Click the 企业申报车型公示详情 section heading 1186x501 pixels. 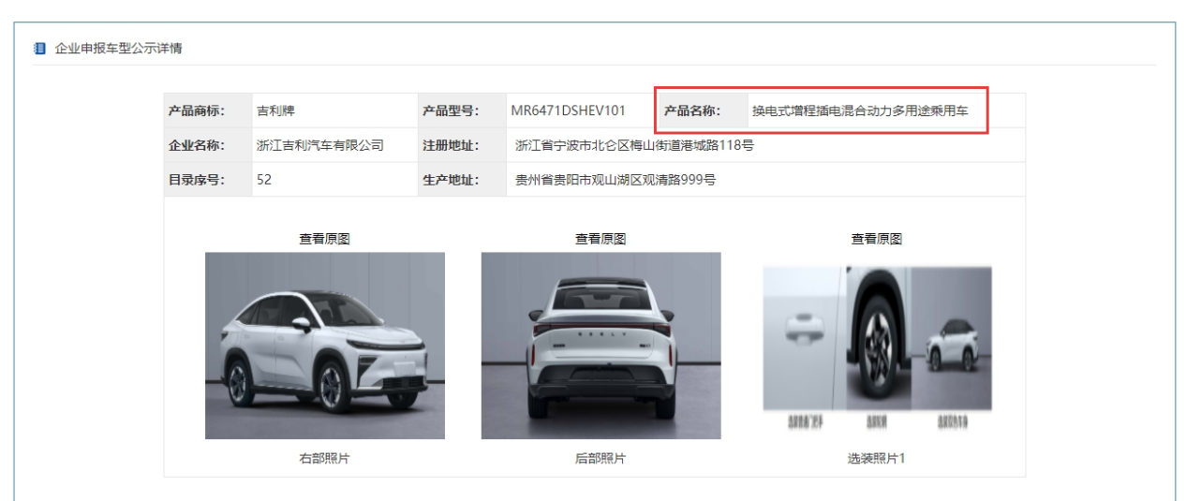pyautogui.click(x=118, y=49)
